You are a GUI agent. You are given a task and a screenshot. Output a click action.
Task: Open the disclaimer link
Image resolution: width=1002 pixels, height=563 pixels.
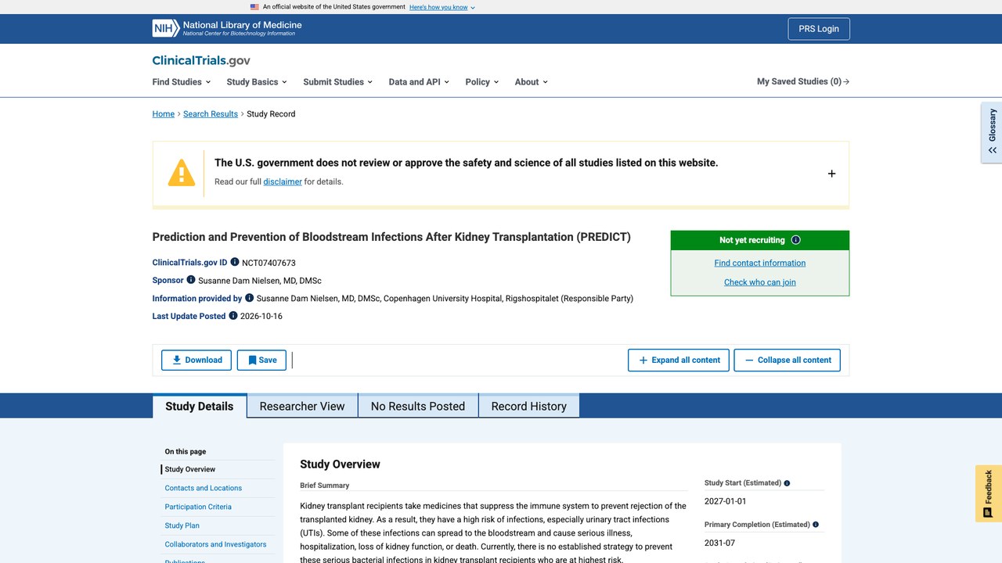(x=283, y=181)
